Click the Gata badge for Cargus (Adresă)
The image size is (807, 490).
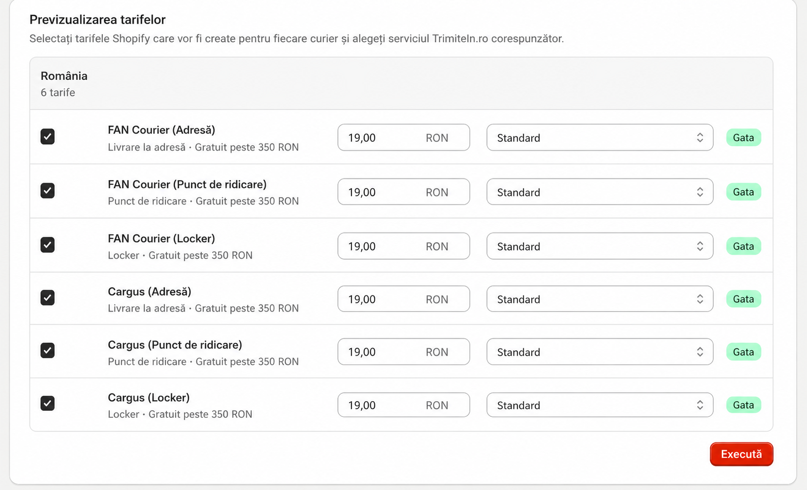(x=743, y=299)
